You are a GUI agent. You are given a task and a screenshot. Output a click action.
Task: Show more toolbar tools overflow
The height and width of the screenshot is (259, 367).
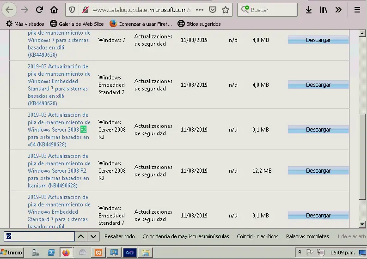338,10
